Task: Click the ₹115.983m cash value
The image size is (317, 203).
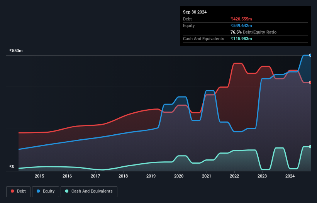Action: point(241,39)
